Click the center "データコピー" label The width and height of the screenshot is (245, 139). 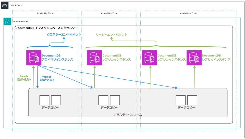[109, 107]
